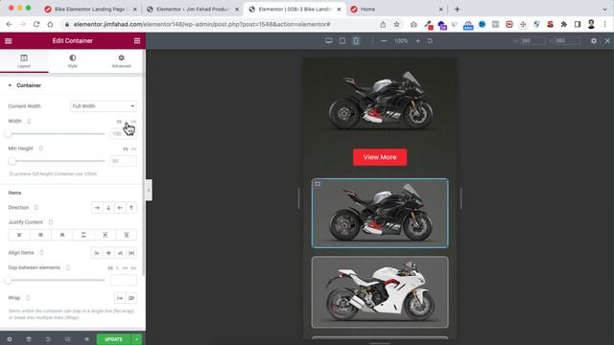Zoom in the preview with plus
The height and width of the screenshot is (345, 614).
coord(418,40)
